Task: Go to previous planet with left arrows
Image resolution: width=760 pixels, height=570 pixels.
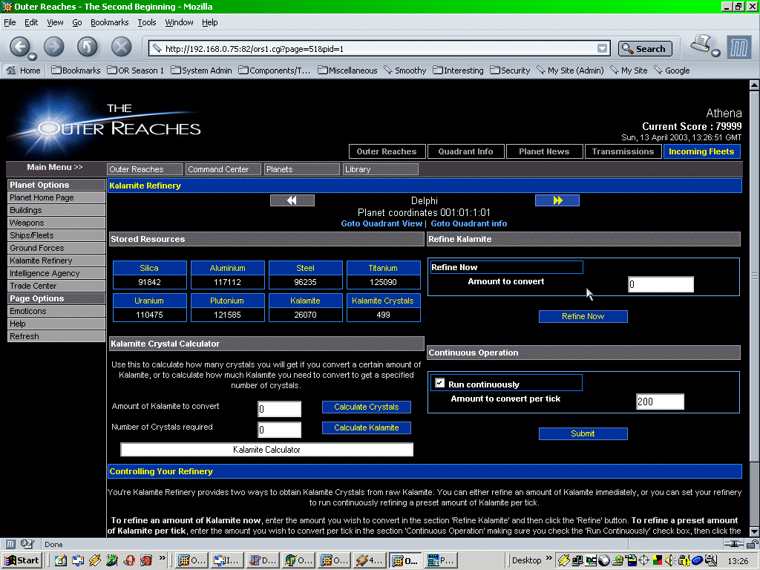Action: (292, 200)
